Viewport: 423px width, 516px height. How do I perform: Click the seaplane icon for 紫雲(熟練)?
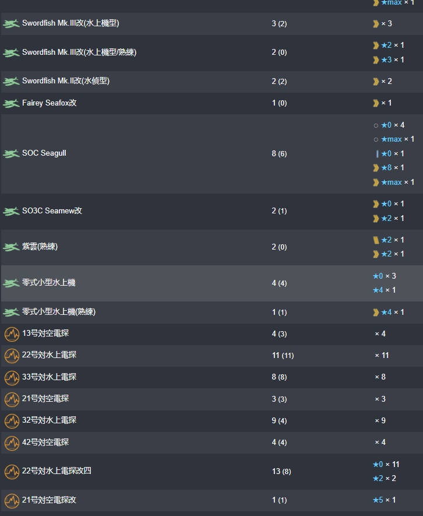click(x=11, y=247)
